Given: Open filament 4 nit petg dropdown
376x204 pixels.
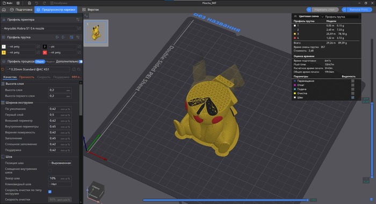Looking at the screenshot, I should [62, 52].
